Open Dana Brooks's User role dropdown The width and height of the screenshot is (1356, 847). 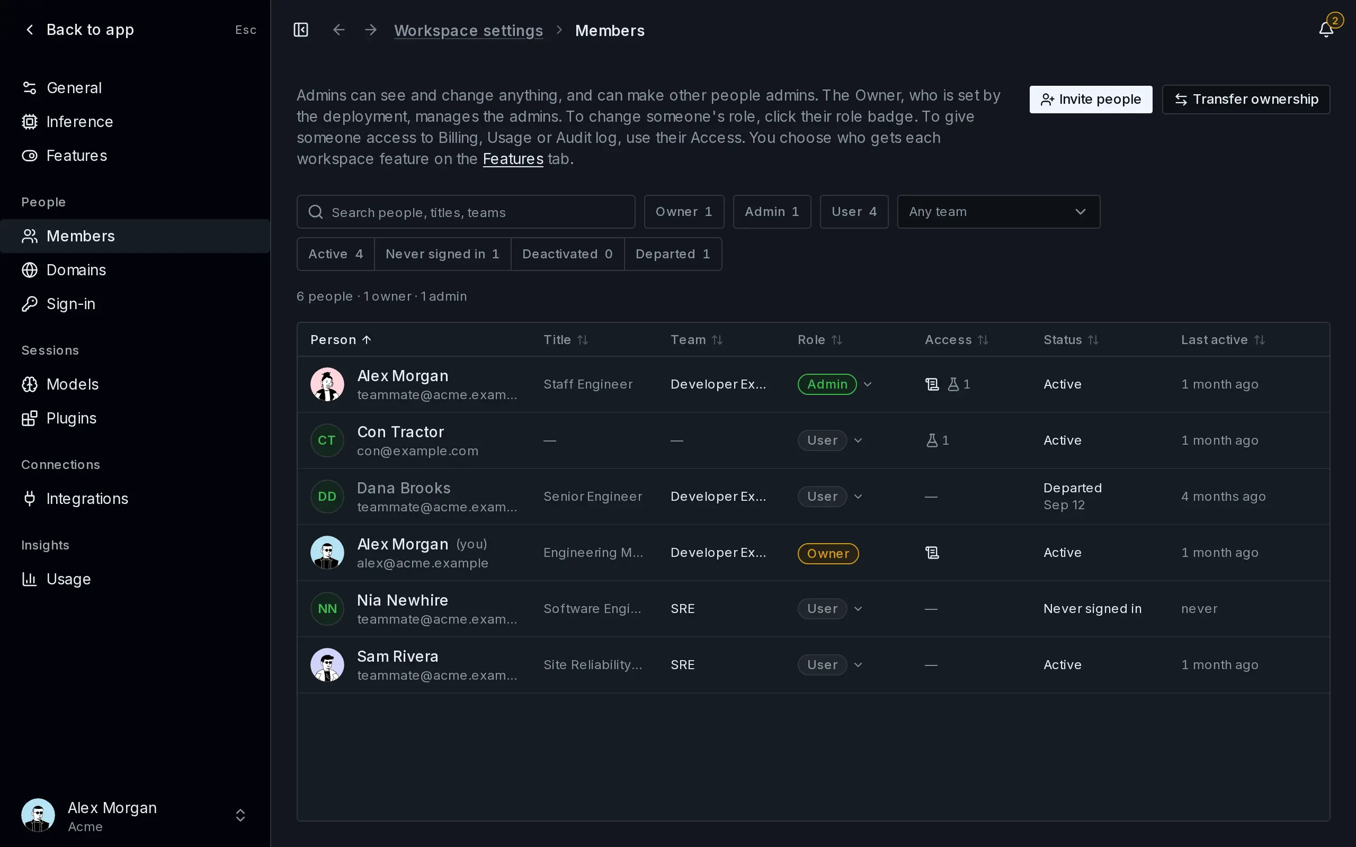858,497
